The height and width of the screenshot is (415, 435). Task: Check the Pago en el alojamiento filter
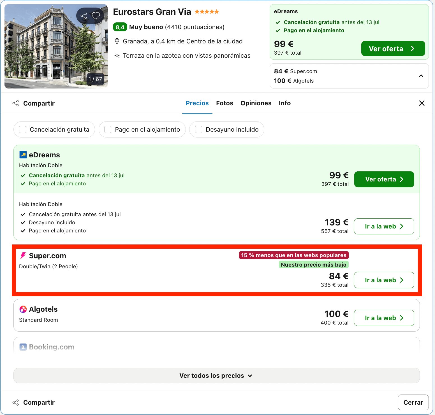(x=142, y=129)
